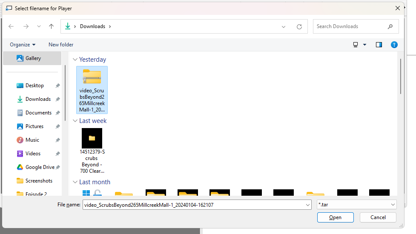Viewport: 416px width, 234px height.
Task: Toggle the preview pane
Action: tap(379, 45)
